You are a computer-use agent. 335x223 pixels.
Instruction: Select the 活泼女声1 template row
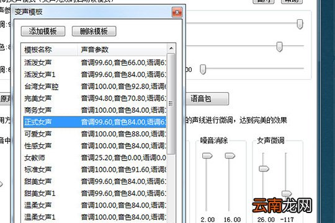click(x=94, y=75)
